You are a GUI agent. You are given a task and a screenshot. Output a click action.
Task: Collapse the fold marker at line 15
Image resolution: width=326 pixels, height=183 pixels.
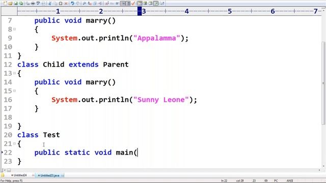[x=15, y=90]
